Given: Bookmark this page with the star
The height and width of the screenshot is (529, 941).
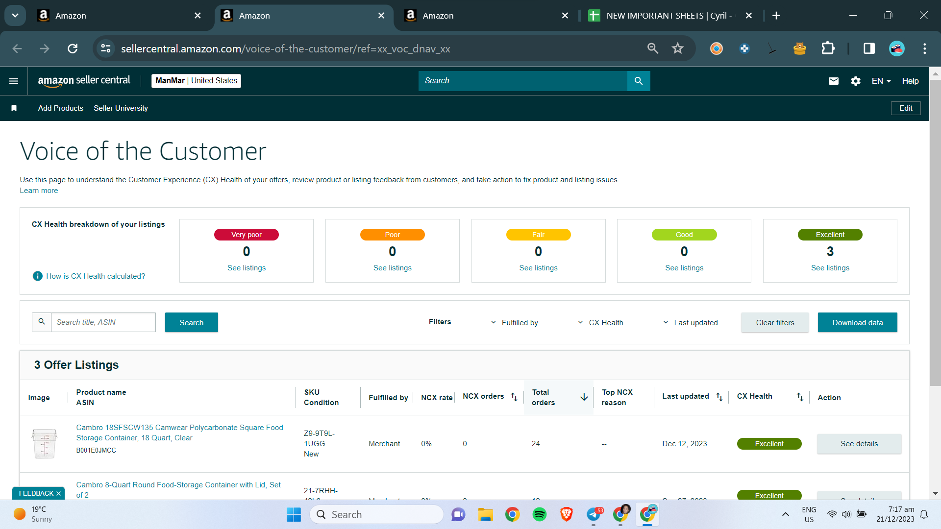Looking at the screenshot, I should point(678,48).
